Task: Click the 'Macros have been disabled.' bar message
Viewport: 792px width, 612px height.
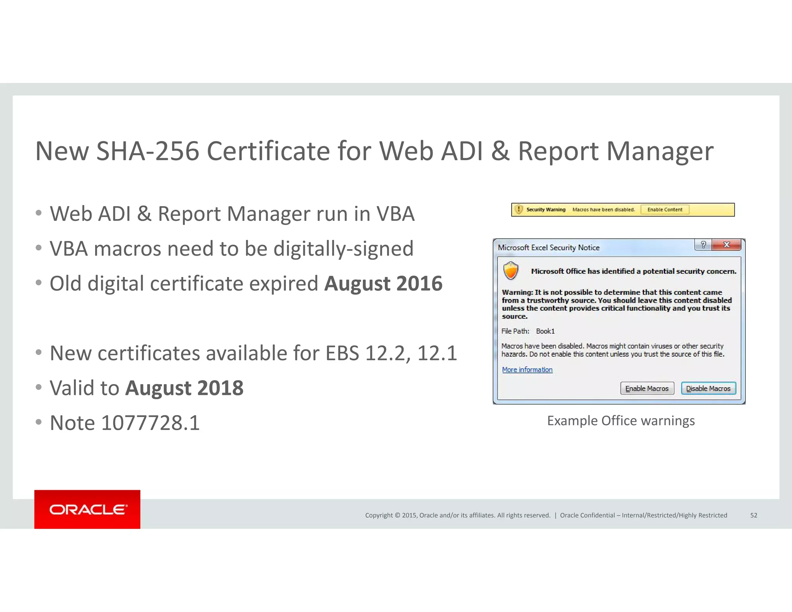Action: click(603, 210)
